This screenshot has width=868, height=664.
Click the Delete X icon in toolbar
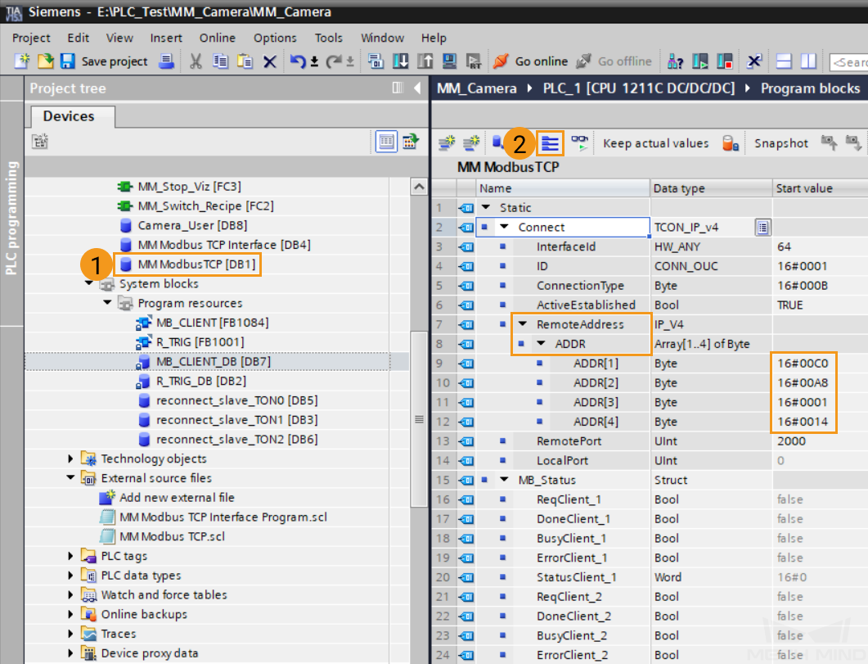click(269, 61)
